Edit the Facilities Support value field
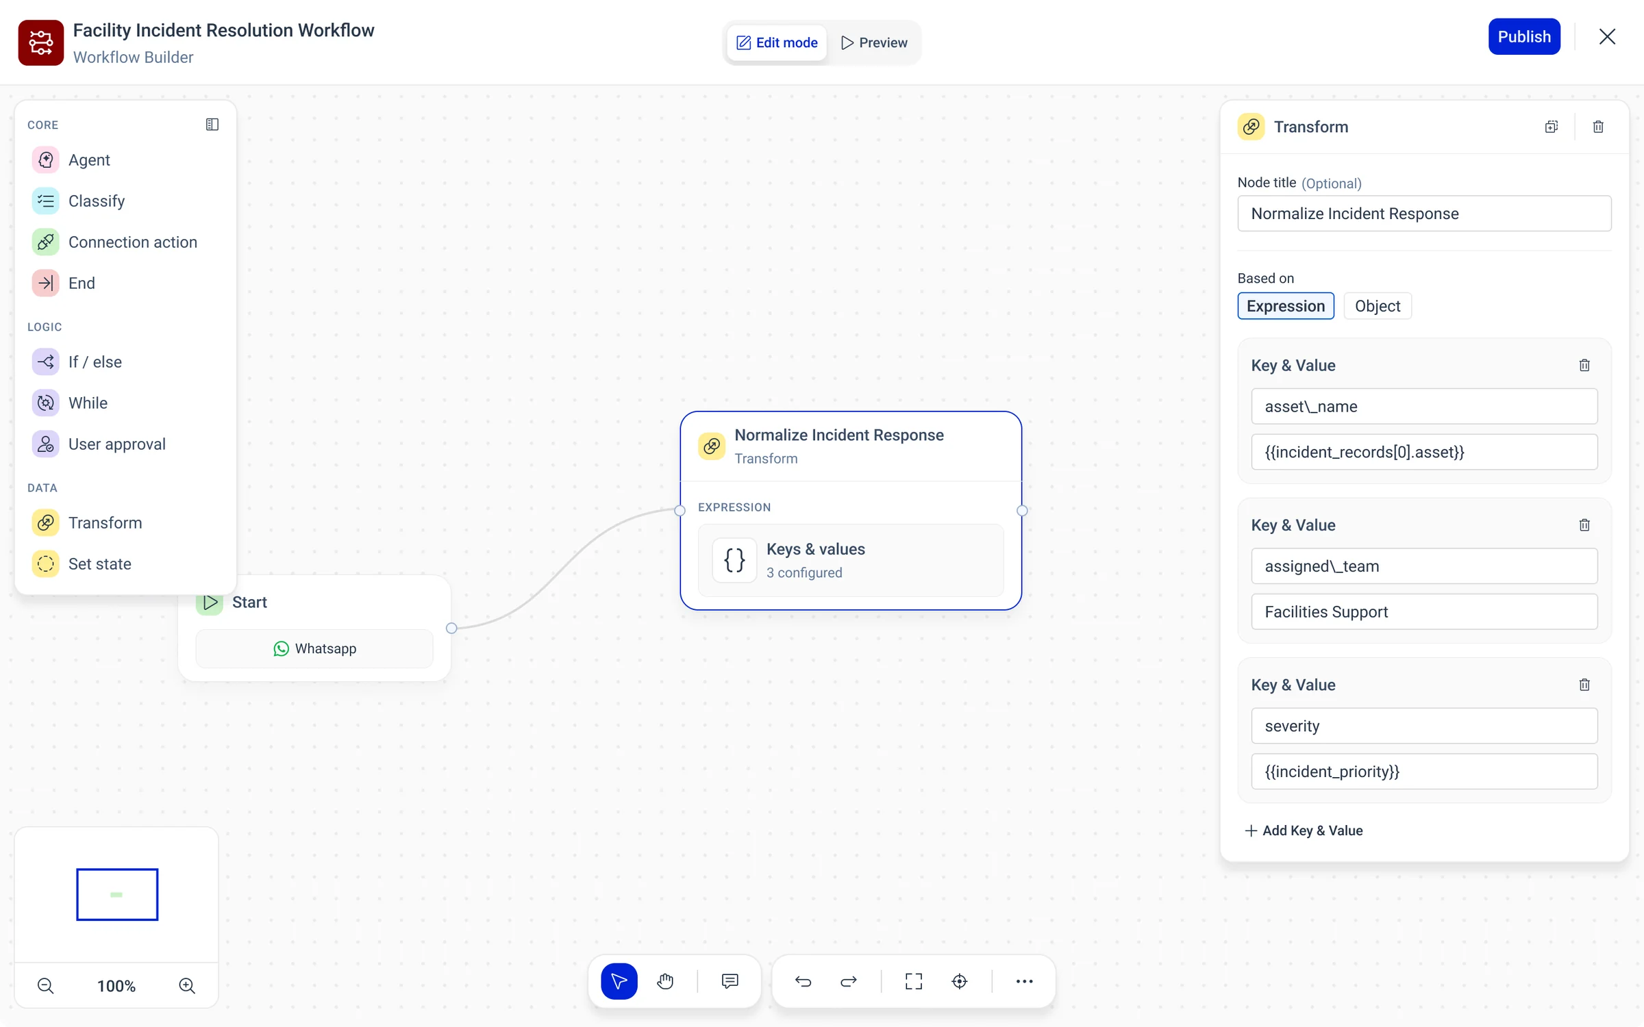The image size is (1644, 1027). coord(1424,611)
